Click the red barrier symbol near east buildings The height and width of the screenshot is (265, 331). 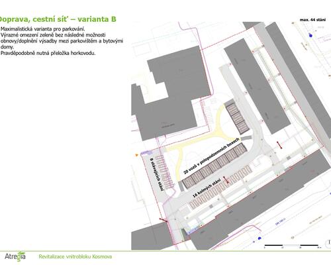coord(279,145)
